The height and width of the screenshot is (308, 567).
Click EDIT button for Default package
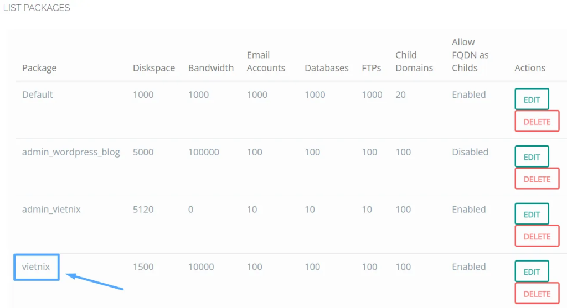(532, 100)
